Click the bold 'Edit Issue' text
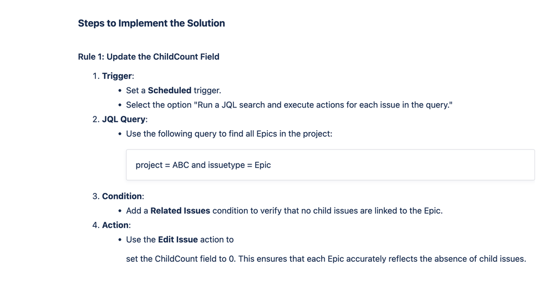The height and width of the screenshot is (290, 554). point(177,240)
